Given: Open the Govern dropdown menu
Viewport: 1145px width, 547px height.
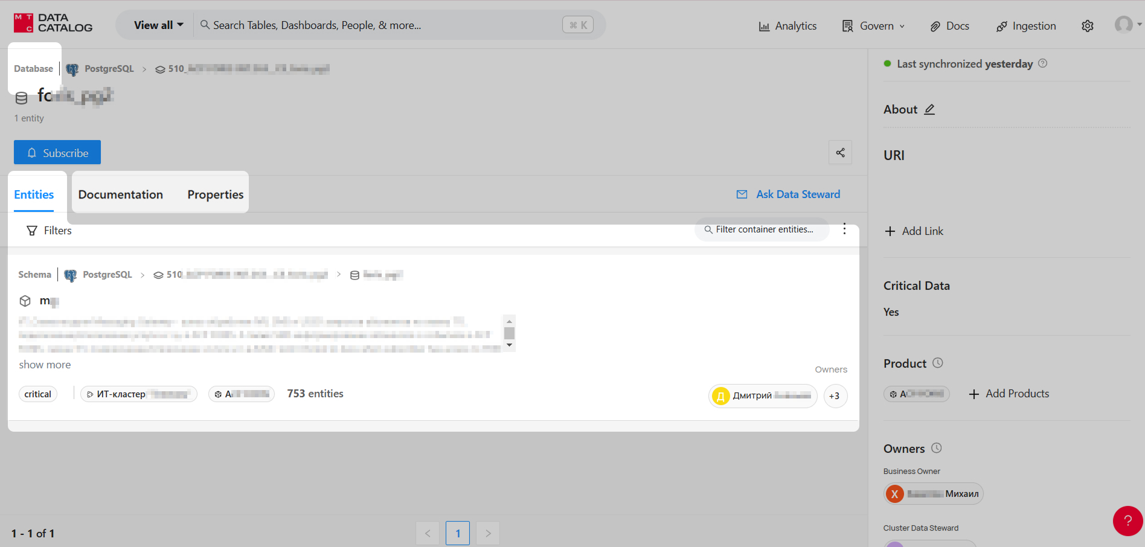Looking at the screenshot, I should pyautogui.click(x=873, y=26).
